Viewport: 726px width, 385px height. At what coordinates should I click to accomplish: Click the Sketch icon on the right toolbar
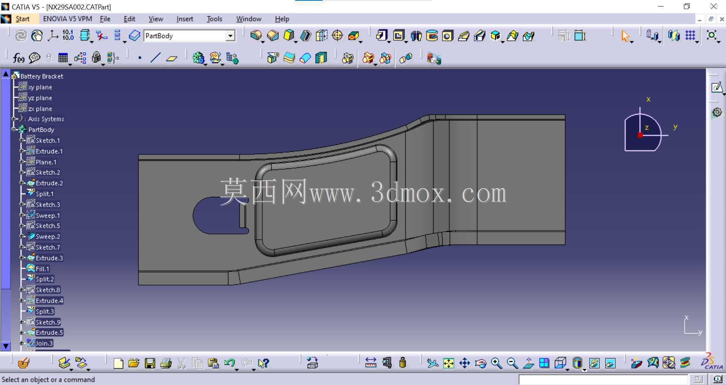pos(717,87)
